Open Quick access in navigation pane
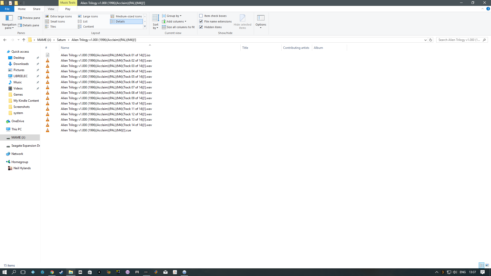The width and height of the screenshot is (491, 276). click(x=20, y=52)
